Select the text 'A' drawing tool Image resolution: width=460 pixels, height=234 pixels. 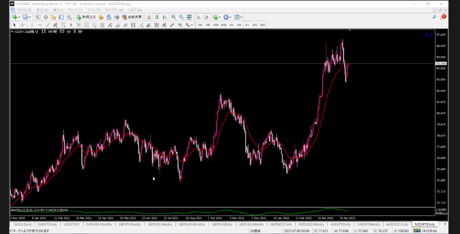coord(71,25)
